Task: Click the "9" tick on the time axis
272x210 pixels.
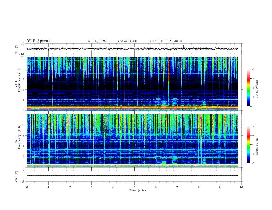Action: point(220,187)
